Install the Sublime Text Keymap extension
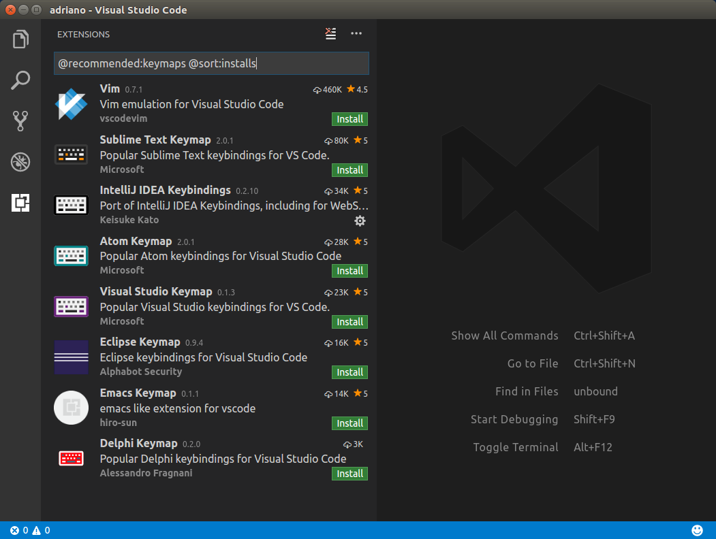Screen dimensions: 716x539 pos(349,170)
